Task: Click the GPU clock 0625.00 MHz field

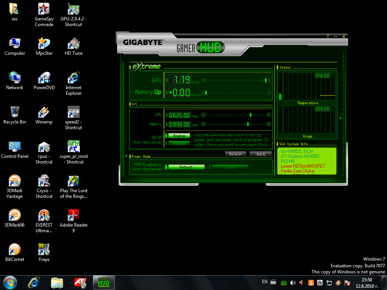Action: tap(180, 115)
